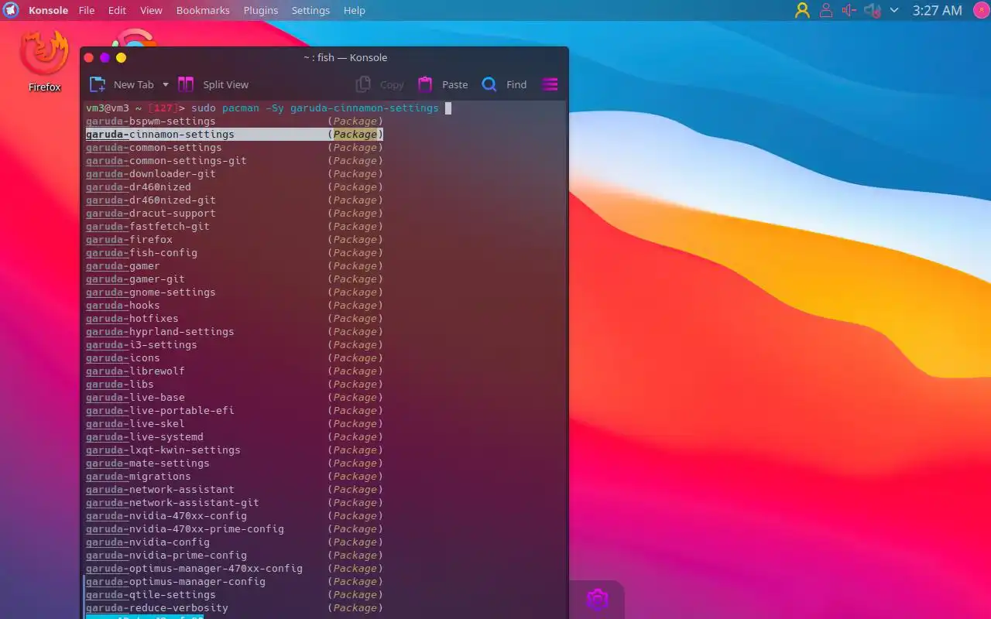The width and height of the screenshot is (991, 619).
Task: Click the Paste clipboard button
Action: pos(443,84)
